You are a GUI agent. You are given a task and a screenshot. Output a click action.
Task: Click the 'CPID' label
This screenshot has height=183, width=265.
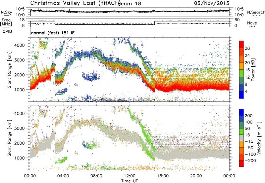point(7,31)
